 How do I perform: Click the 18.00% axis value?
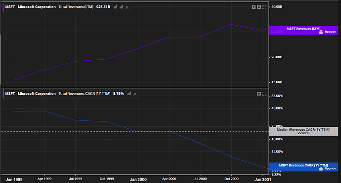pyautogui.click(x=277, y=139)
